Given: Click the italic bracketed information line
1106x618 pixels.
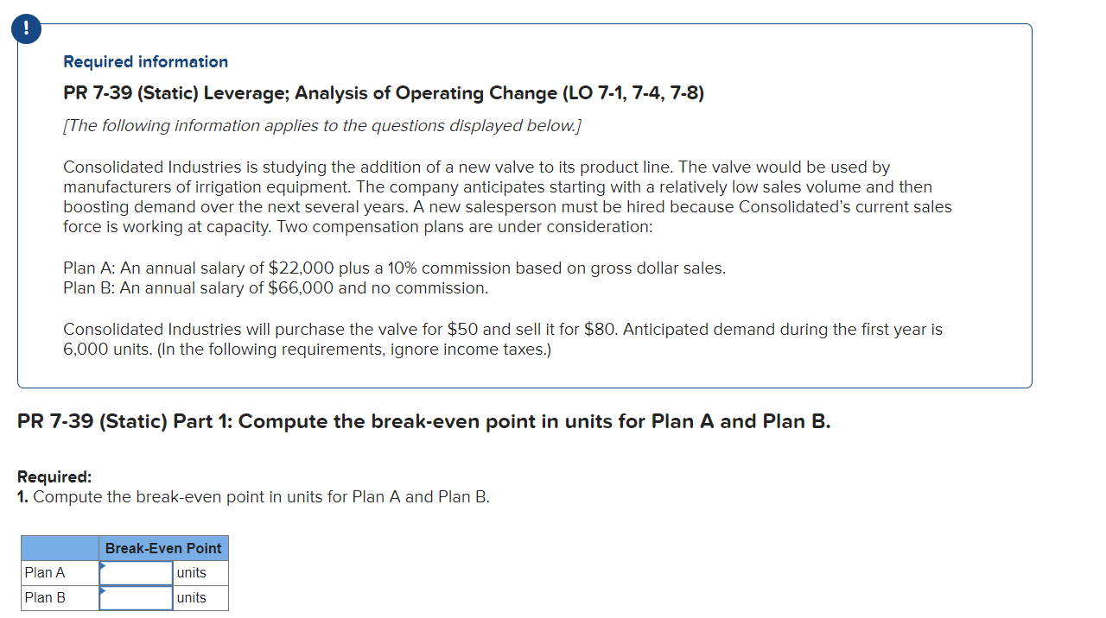Looking at the screenshot, I should [x=321, y=125].
